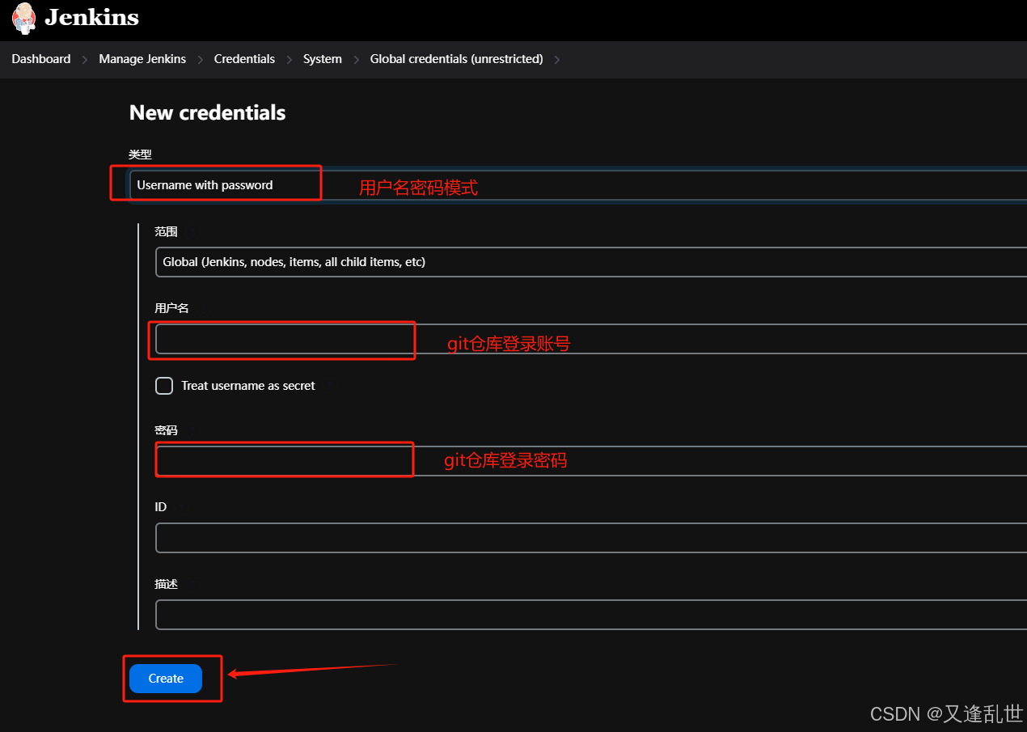1027x732 pixels.
Task: Focus the 密码 password input field
Action: click(591, 461)
